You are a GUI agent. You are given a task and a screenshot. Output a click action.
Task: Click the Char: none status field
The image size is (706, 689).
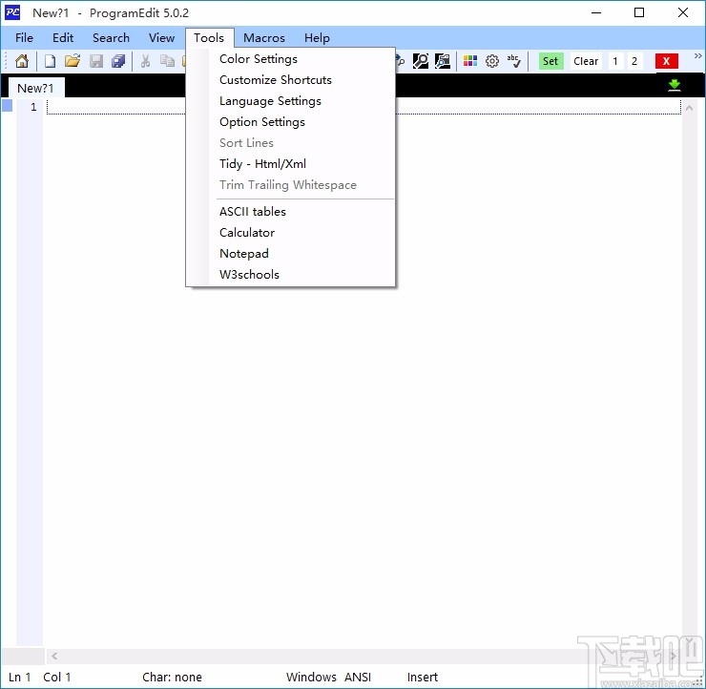172,677
